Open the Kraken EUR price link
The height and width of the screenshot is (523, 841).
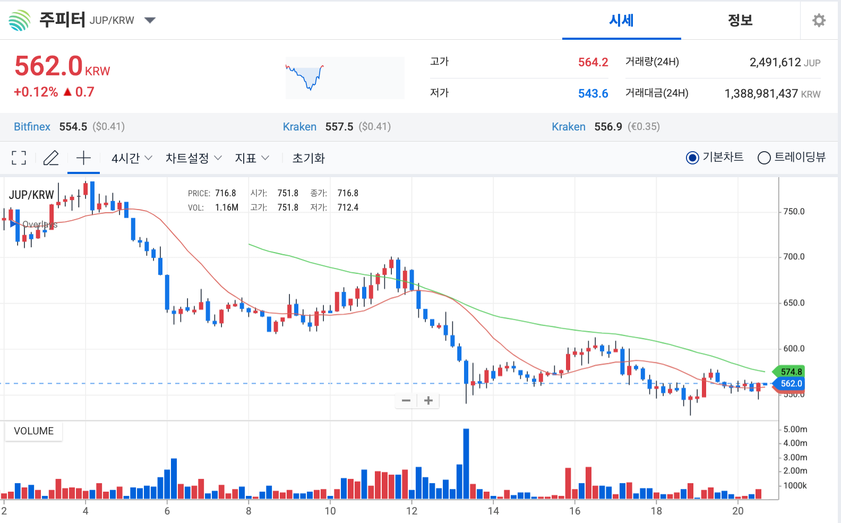coord(569,127)
